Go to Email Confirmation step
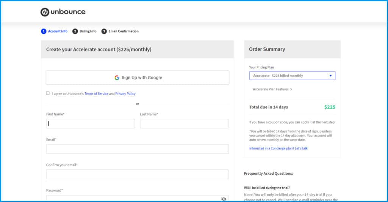The height and width of the screenshot is (202, 388). pos(124,31)
